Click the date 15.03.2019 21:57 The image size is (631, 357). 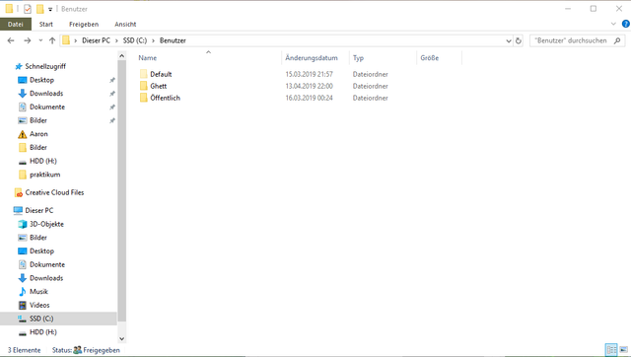coord(309,74)
